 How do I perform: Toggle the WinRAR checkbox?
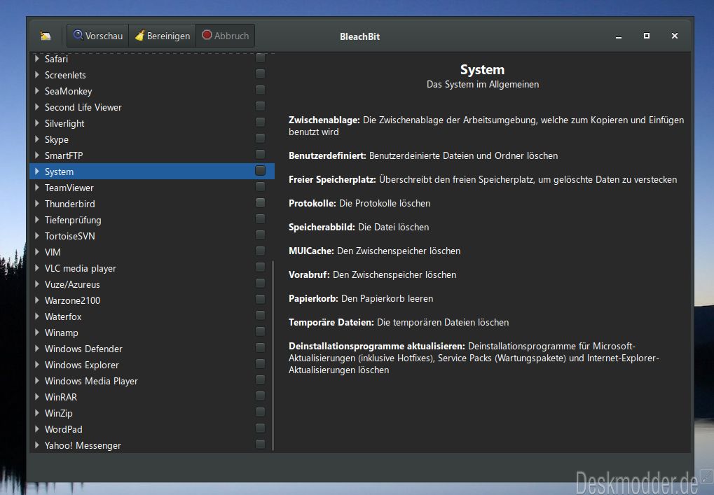(260, 396)
